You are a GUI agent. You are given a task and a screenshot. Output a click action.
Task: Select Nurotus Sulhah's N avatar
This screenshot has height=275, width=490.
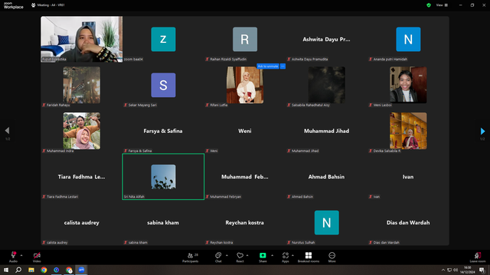pos(327,222)
